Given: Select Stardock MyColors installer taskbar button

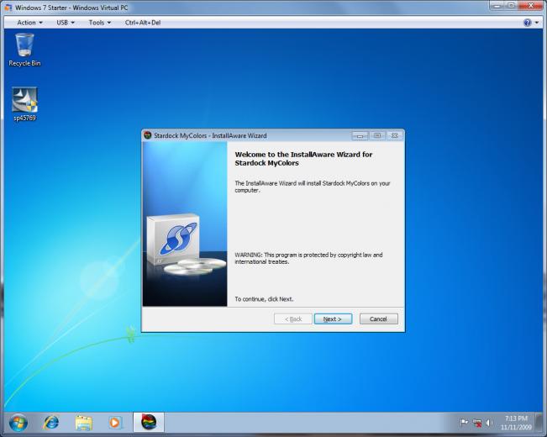Looking at the screenshot, I should click(x=149, y=423).
